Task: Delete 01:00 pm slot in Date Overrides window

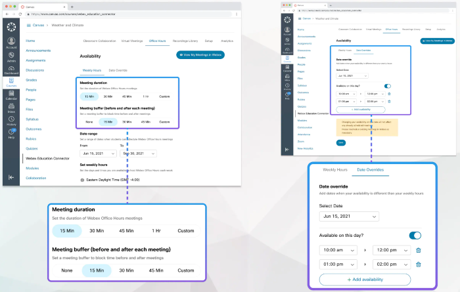Action: [x=389, y=101]
